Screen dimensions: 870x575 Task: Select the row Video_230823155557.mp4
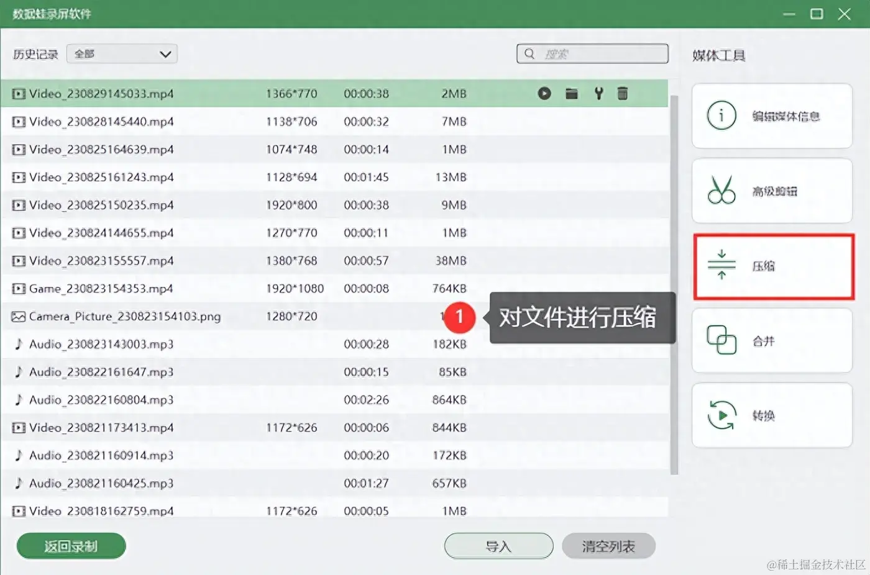[334, 261]
